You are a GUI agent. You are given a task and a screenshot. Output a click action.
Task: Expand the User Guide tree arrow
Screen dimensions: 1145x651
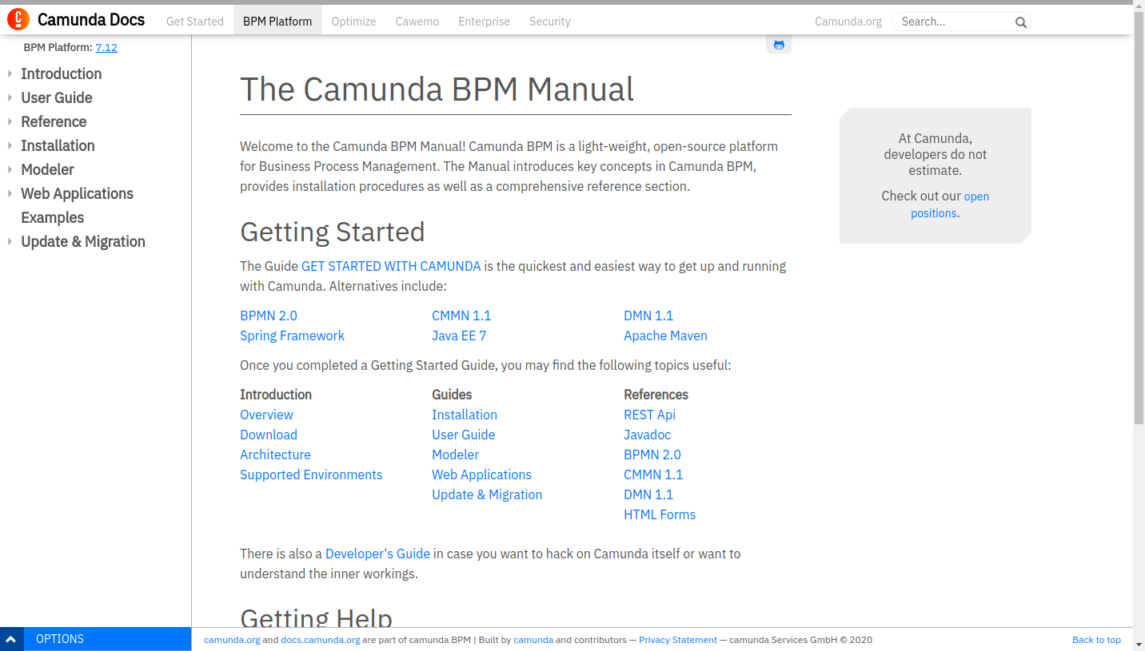(x=10, y=97)
